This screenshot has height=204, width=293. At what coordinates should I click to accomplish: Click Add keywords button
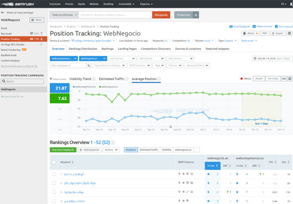coord(90,150)
